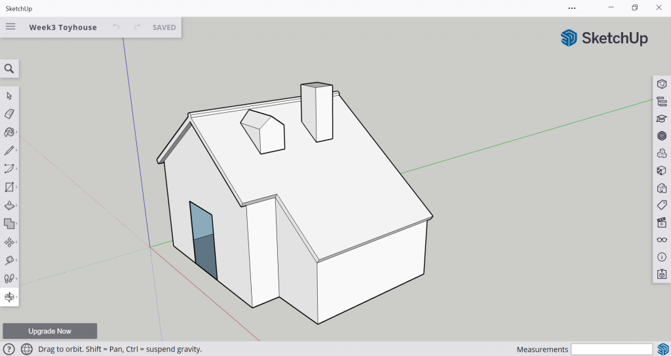Open the Tags panel

tap(662, 205)
